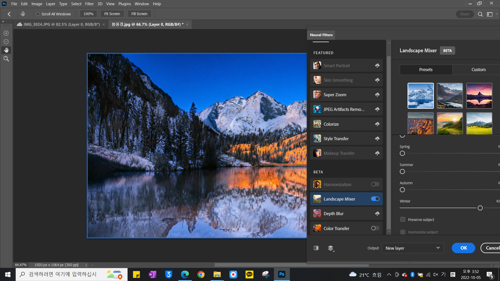The width and height of the screenshot is (500, 281).
Task: Toggle before/after preview icon
Action: (316, 248)
